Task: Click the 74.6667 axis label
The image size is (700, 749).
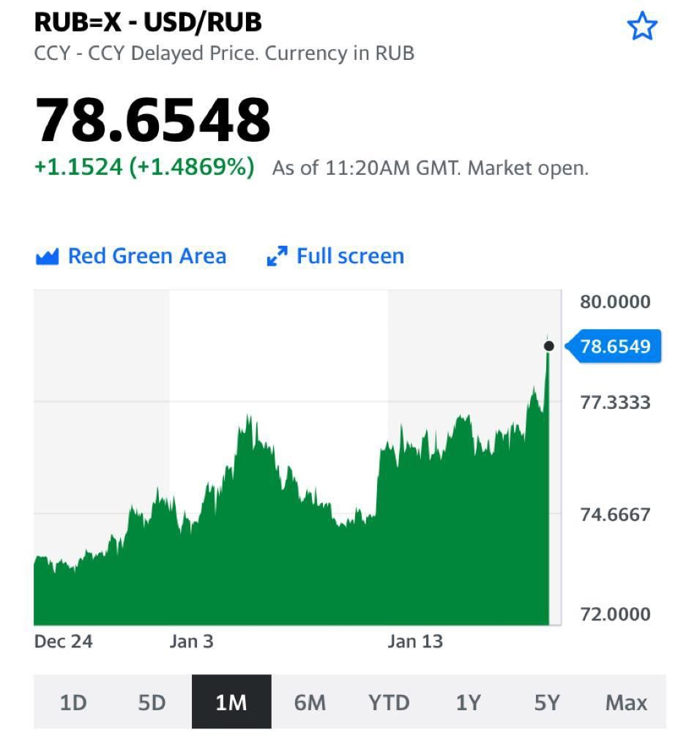Action: pos(615,515)
